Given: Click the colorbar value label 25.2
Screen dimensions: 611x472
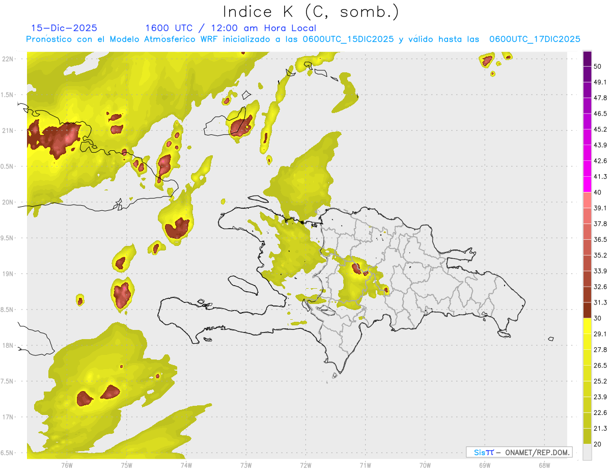Looking at the screenshot, I should point(600,381).
